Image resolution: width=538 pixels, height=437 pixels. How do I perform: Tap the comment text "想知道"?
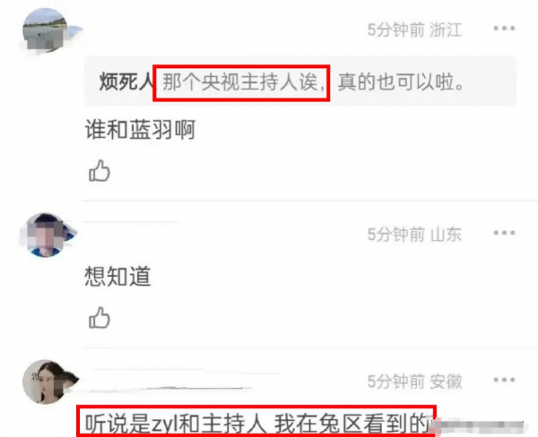click(117, 276)
